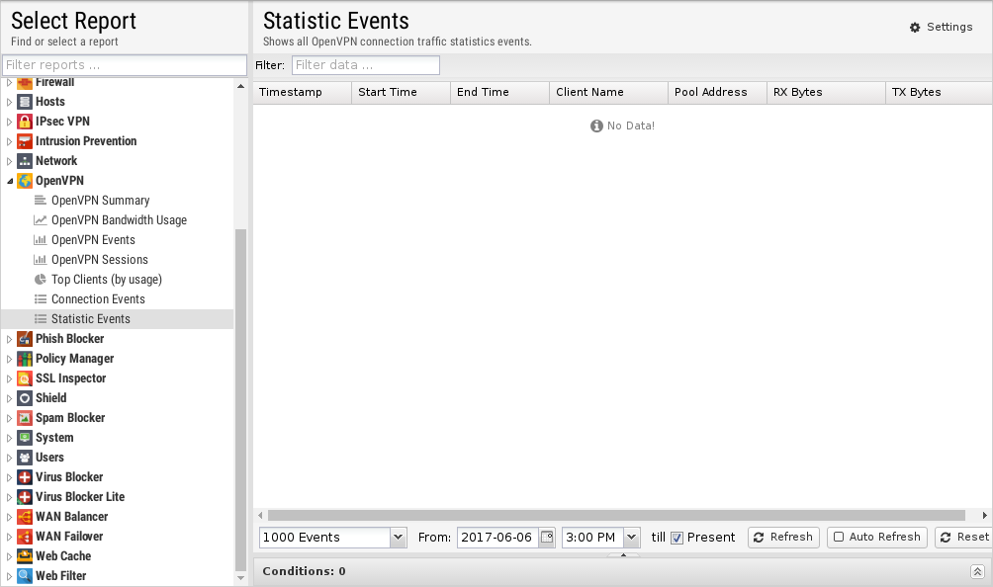
Task: Click the Shield category icon
Action: [25, 398]
